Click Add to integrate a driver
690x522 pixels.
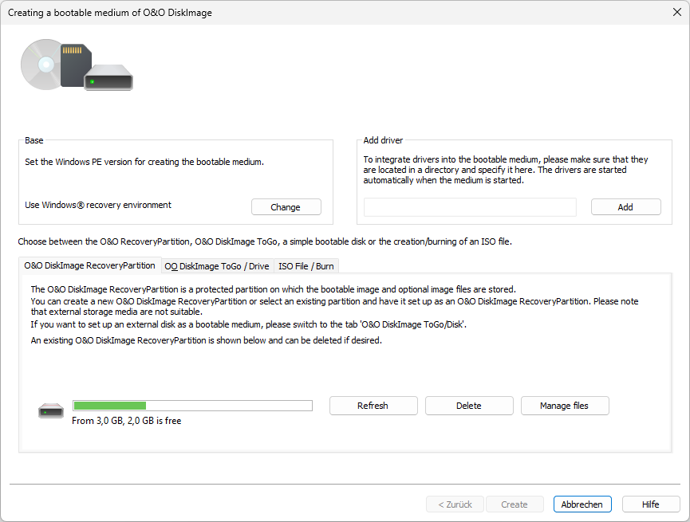[x=625, y=207]
